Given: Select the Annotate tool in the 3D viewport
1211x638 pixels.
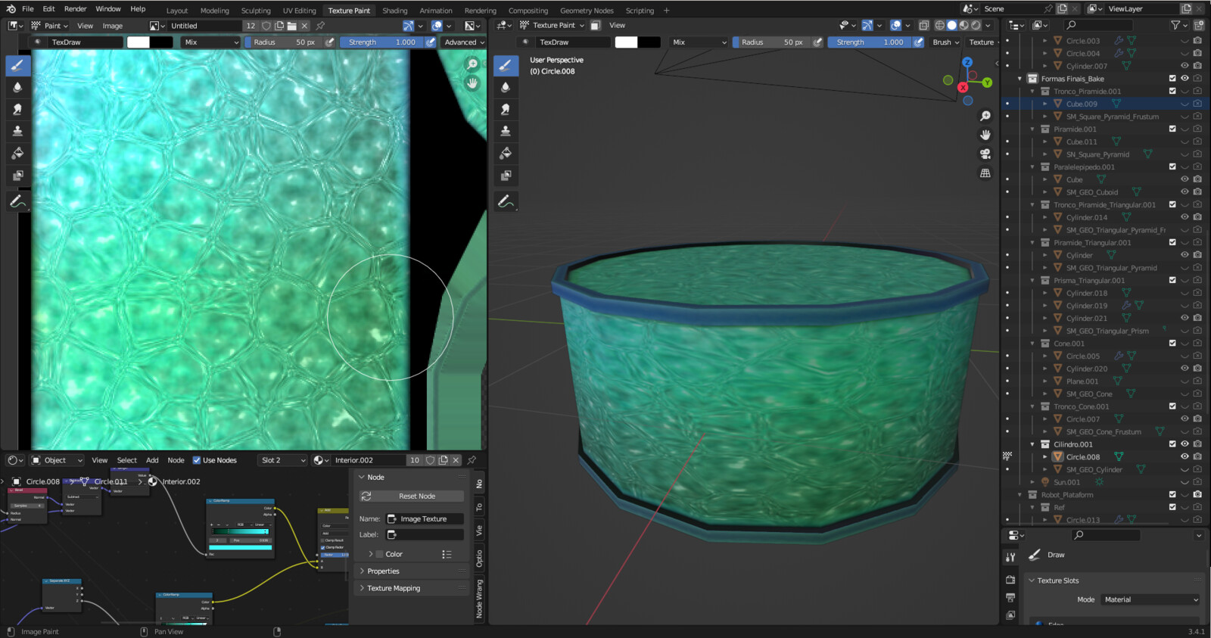Looking at the screenshot, I should (x=506, y=201).
